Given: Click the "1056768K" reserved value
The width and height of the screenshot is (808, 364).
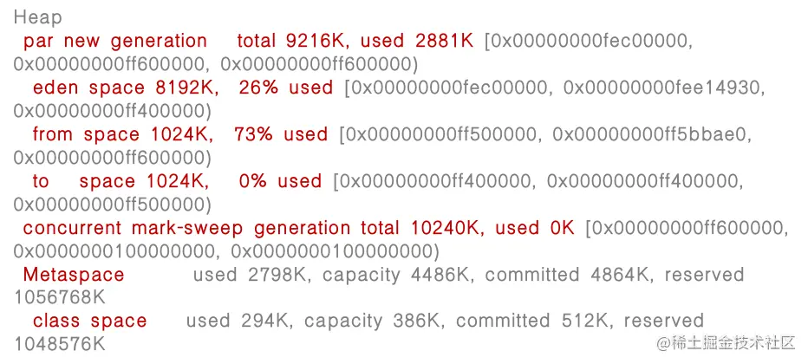Looking at the screenshot, I should click(x=59, y=297).
